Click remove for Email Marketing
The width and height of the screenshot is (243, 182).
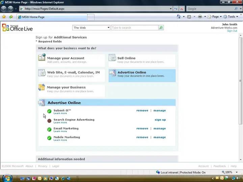click(x=142, y=128)
